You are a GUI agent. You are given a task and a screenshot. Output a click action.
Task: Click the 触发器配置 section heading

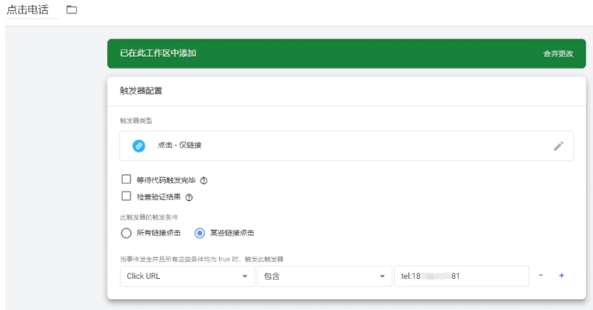point(141,91)
